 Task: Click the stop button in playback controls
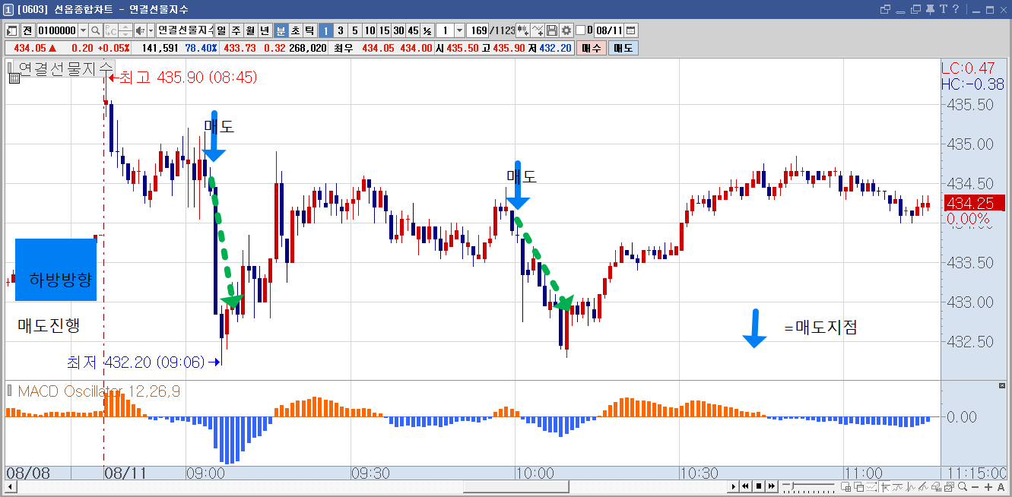(758, 487)
